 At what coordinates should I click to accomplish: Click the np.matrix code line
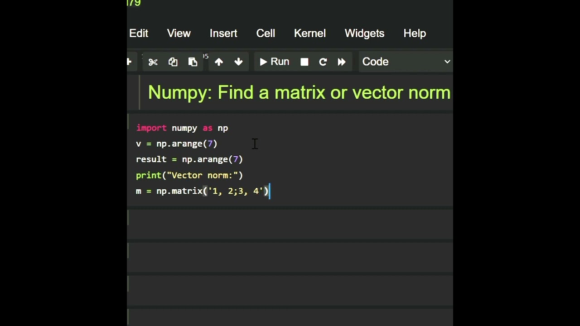[x=203, y=191]
